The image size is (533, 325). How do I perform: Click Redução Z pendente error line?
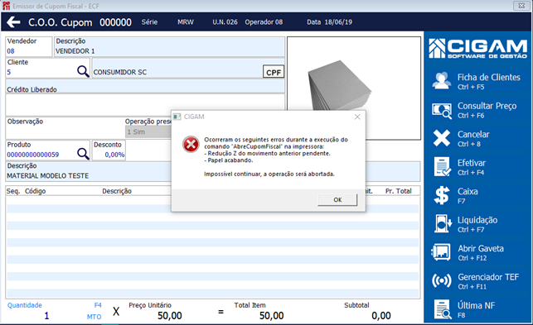[267, 153]
